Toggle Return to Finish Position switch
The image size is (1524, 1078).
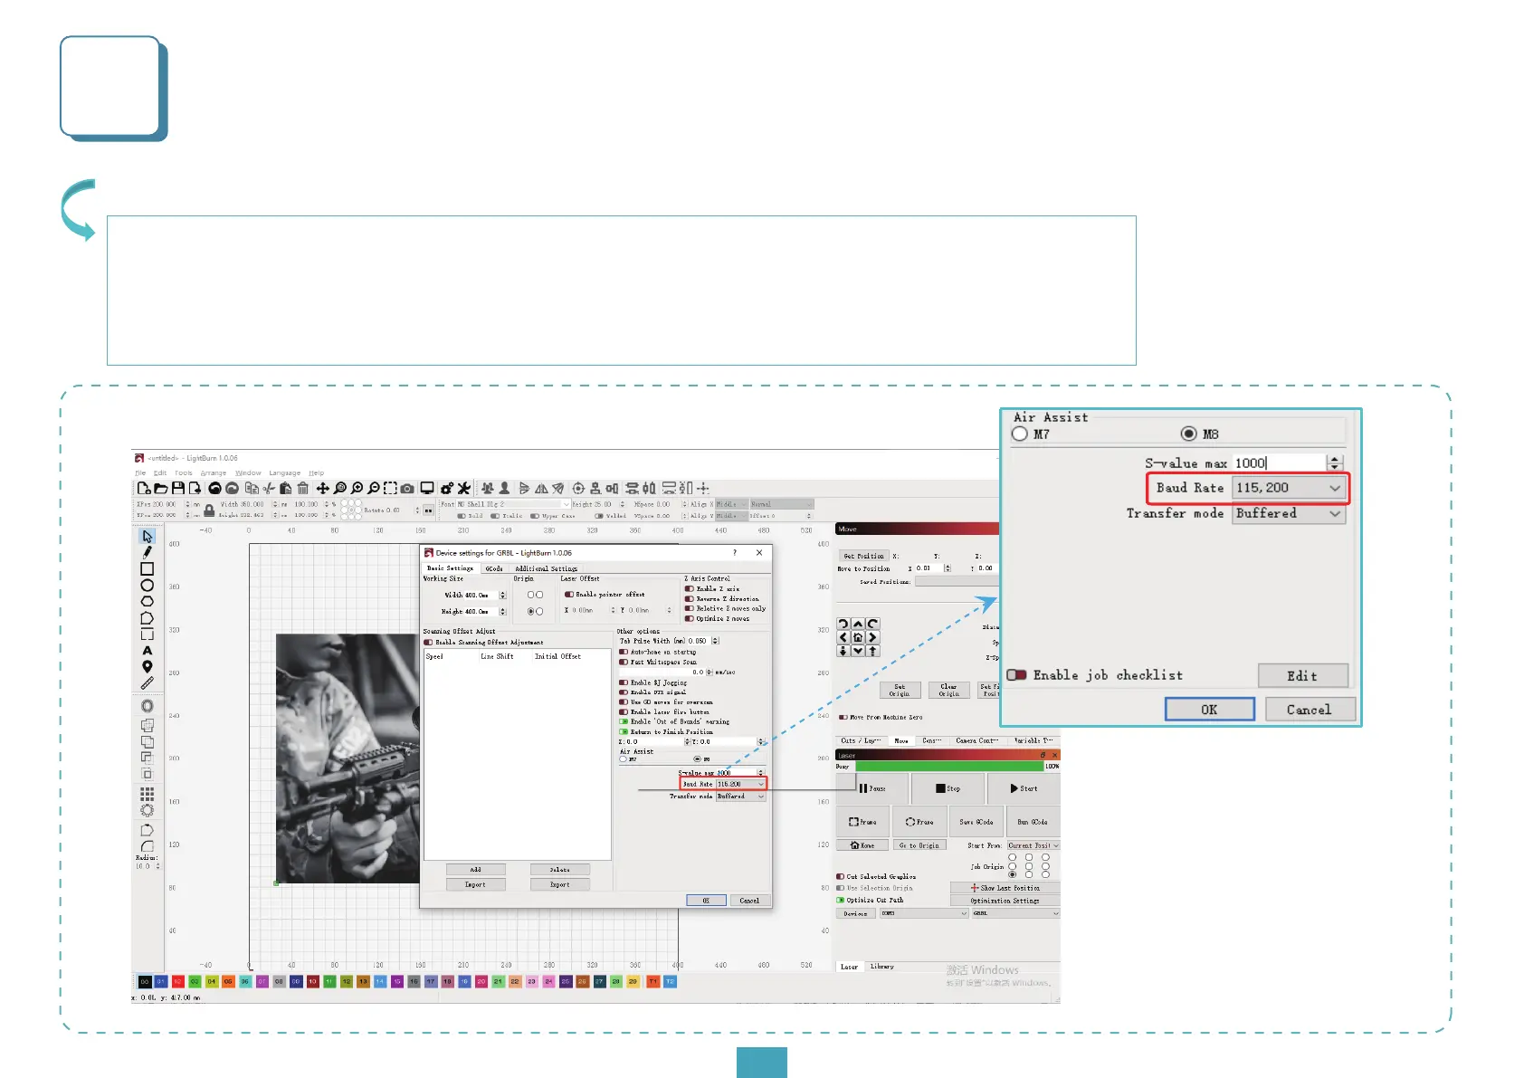click(x=624, y=731)
